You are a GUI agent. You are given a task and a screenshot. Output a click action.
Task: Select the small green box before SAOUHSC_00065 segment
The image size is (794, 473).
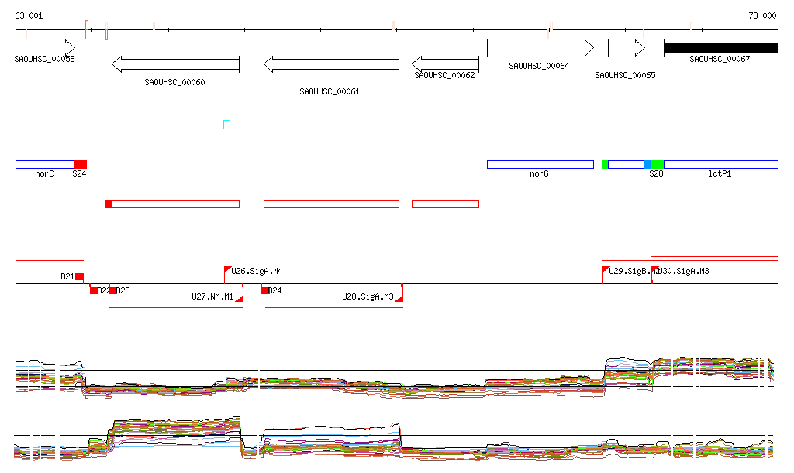(x=605, y=164)
